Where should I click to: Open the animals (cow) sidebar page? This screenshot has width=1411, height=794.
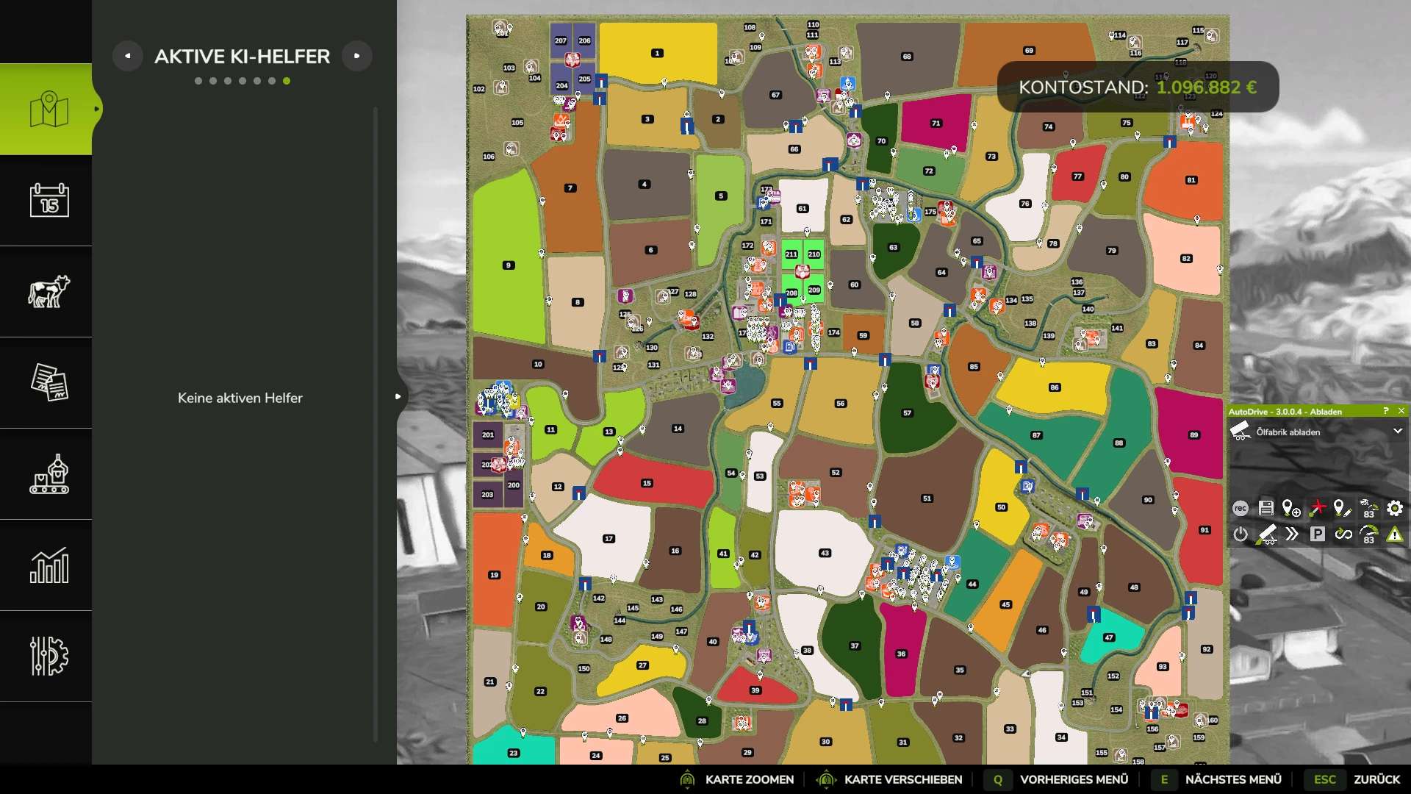pyautogui.click(x=49, y=291)
